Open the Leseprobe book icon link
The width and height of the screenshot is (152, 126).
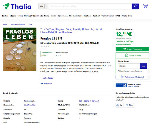(x=46, y=83)
